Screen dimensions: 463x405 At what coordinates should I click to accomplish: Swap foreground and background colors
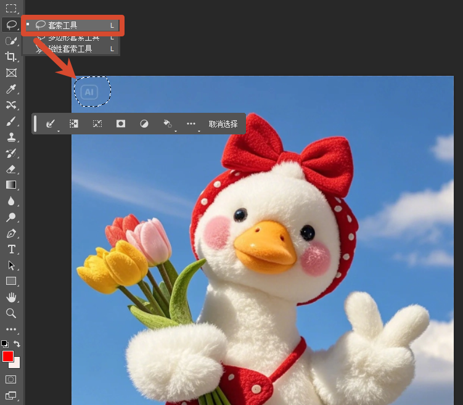[x=17, y=344]
